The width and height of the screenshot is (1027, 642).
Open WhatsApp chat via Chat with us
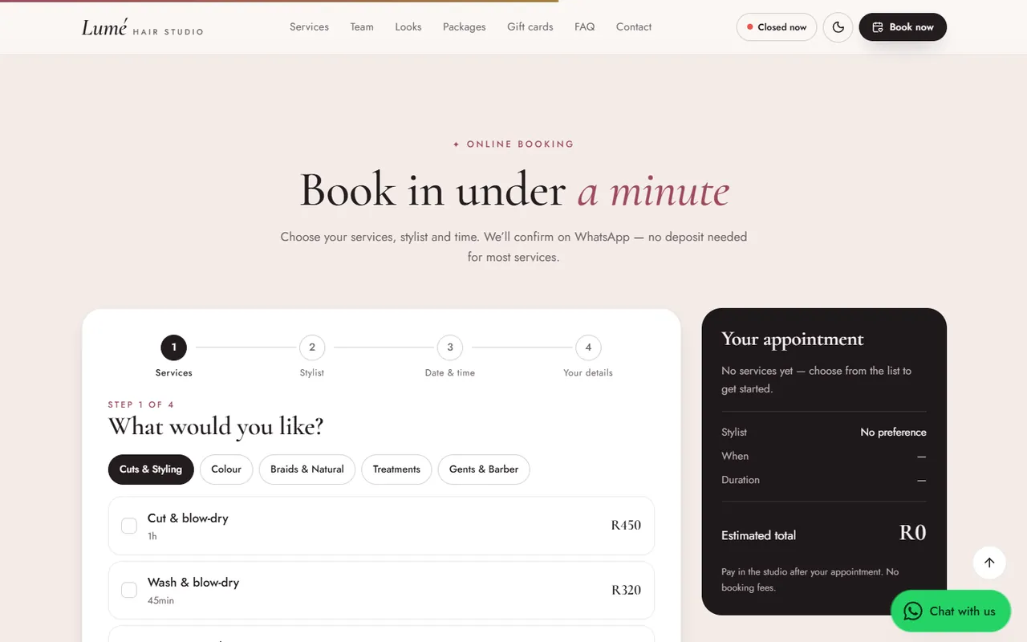click(951, 612)
